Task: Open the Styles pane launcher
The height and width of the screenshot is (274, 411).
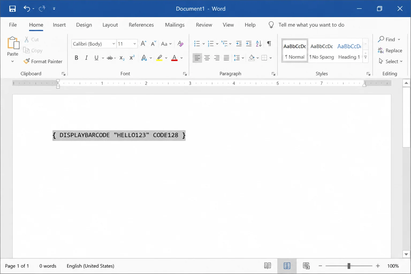Action: click(368, 74)
